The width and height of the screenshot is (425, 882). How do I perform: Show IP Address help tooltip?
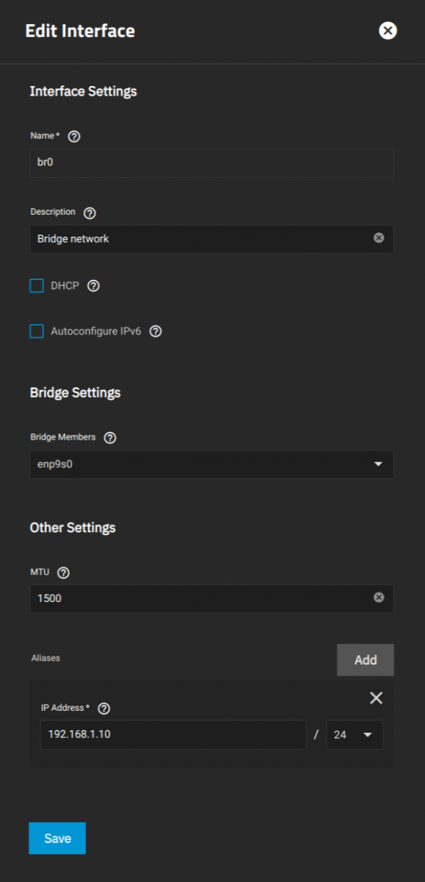(104, 709)
